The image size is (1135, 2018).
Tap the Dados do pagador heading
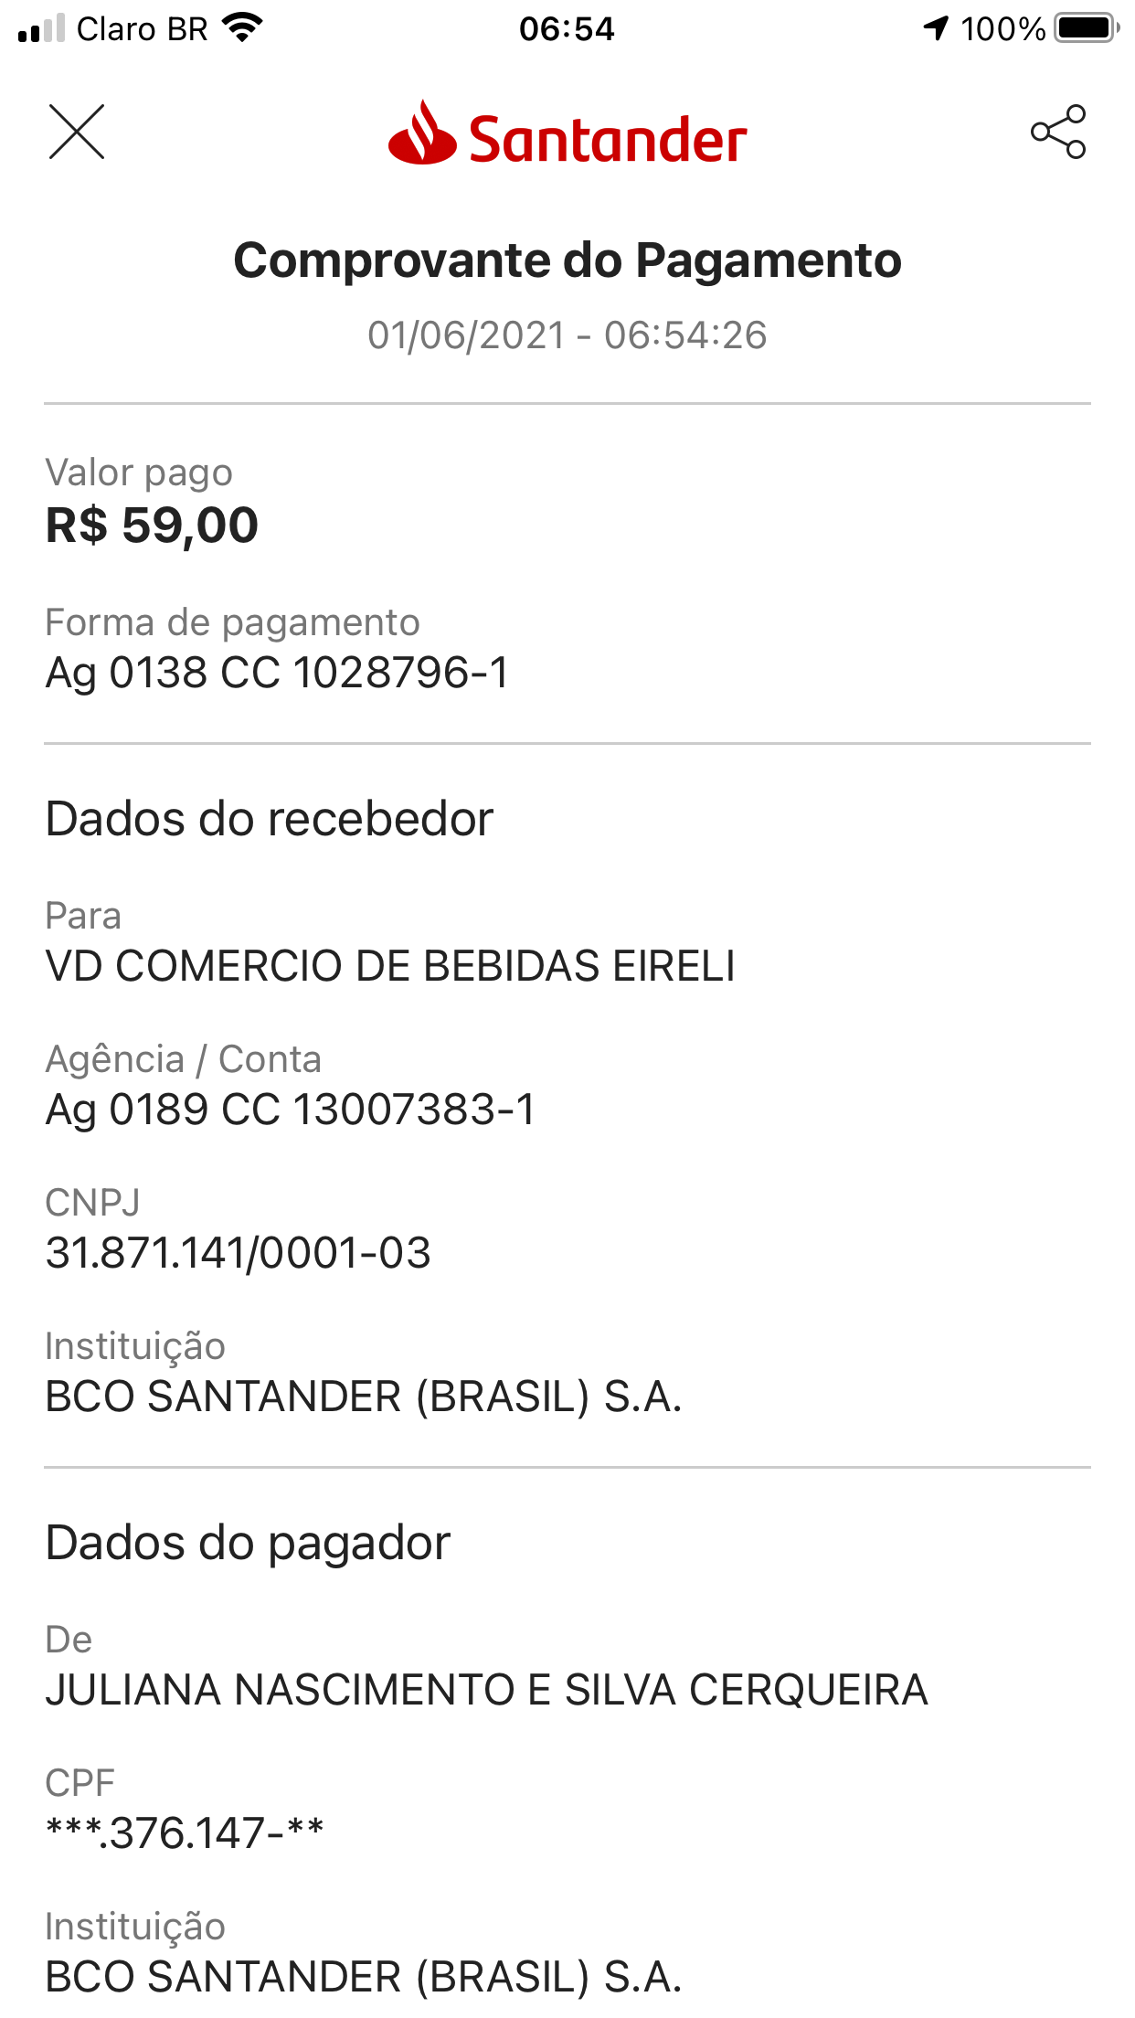tap(249, 1544)
